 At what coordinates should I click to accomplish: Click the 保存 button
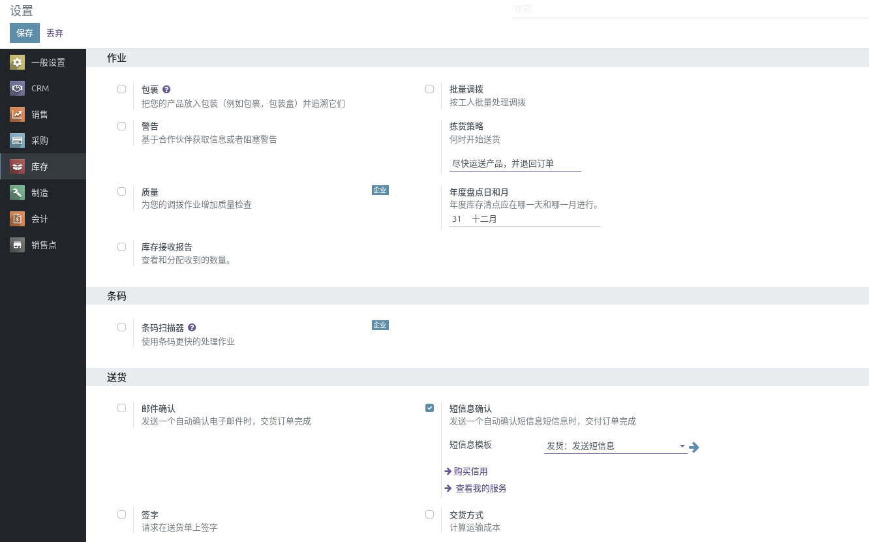click(25, 33)
